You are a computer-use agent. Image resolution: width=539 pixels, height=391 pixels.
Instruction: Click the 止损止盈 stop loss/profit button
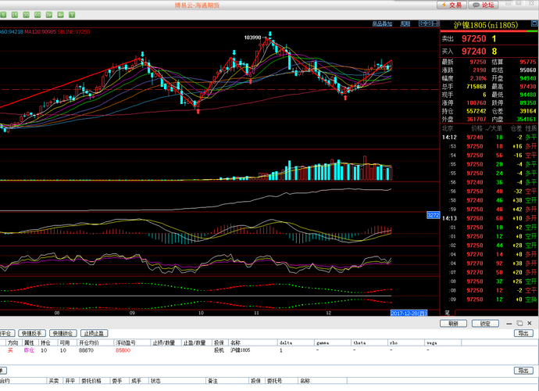tap(95, 333)
